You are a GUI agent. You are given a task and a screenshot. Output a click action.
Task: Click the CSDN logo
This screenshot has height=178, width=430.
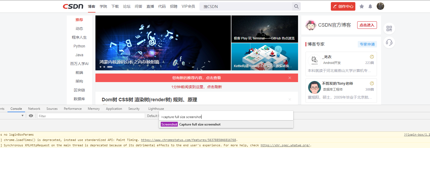pos(73,6)
